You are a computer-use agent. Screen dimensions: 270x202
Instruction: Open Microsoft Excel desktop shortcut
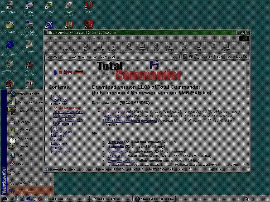pyautogui.click(x=49, y=9)
